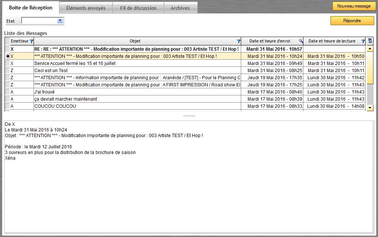
Task: Click the row selector arrow of highlighted message
Action: coord(7,56)
